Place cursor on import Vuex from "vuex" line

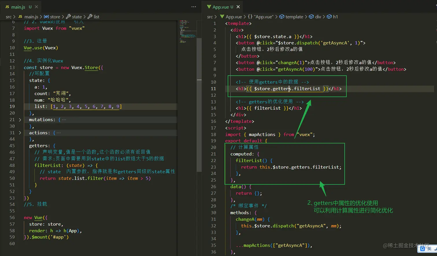pos(54,28)
